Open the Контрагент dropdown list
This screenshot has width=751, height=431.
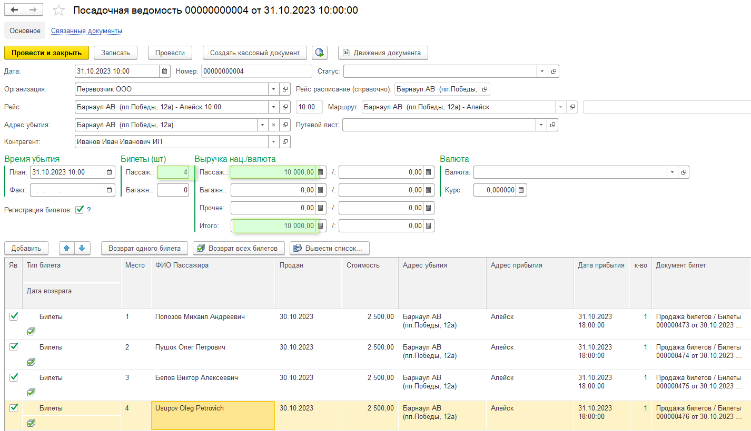pyautogui.click(x=273, y=142)
